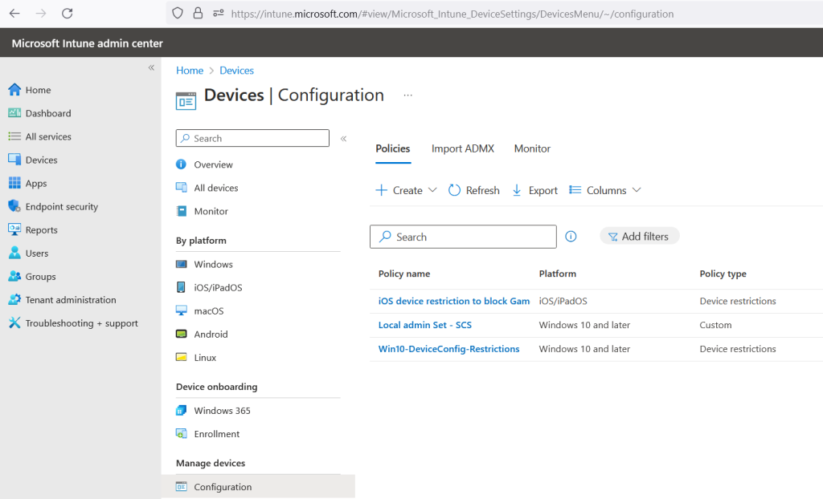Click the Endpoint security shield icon

point(14,206)
